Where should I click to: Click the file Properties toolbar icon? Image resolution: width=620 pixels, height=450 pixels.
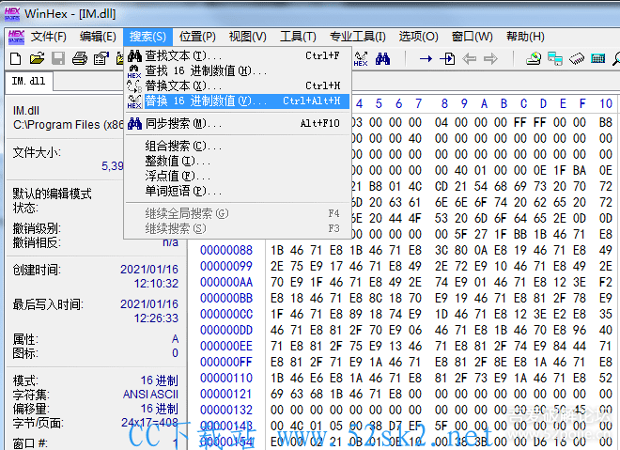101,59
